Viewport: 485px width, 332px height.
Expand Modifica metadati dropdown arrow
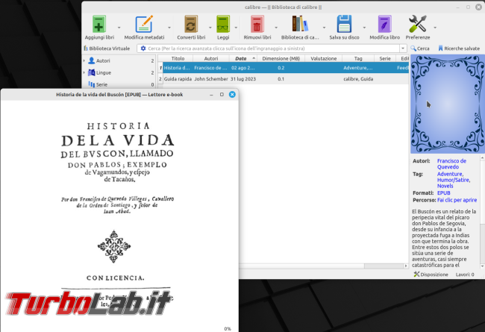click(x=169, y=28)
